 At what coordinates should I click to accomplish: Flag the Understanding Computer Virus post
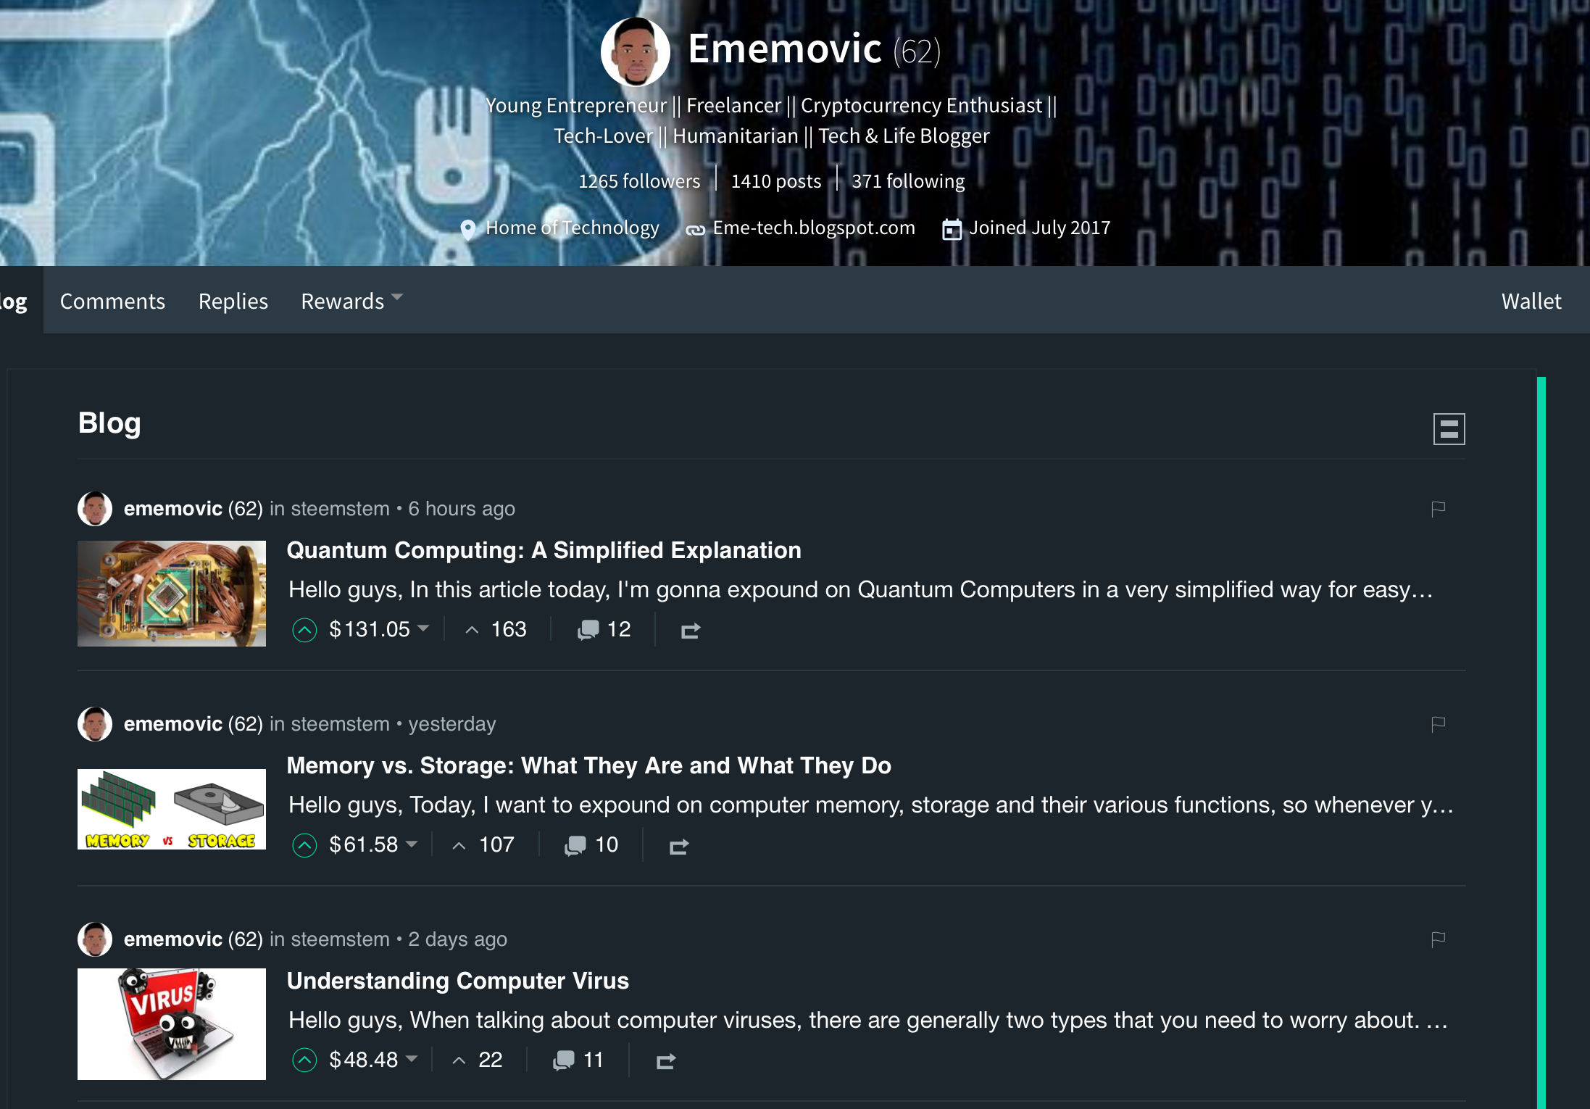point(1439,939)
